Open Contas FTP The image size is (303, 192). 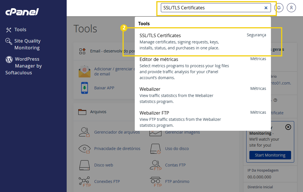pos(175,165)
